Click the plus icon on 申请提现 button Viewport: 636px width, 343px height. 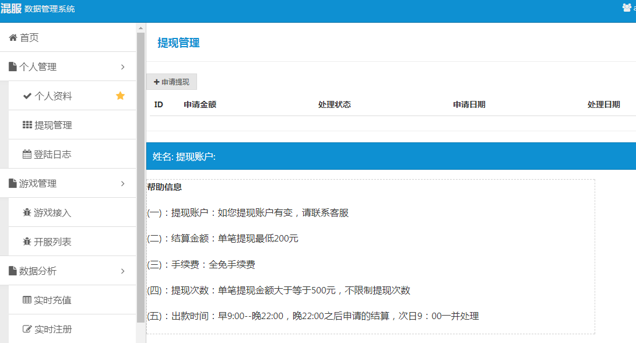157,82
